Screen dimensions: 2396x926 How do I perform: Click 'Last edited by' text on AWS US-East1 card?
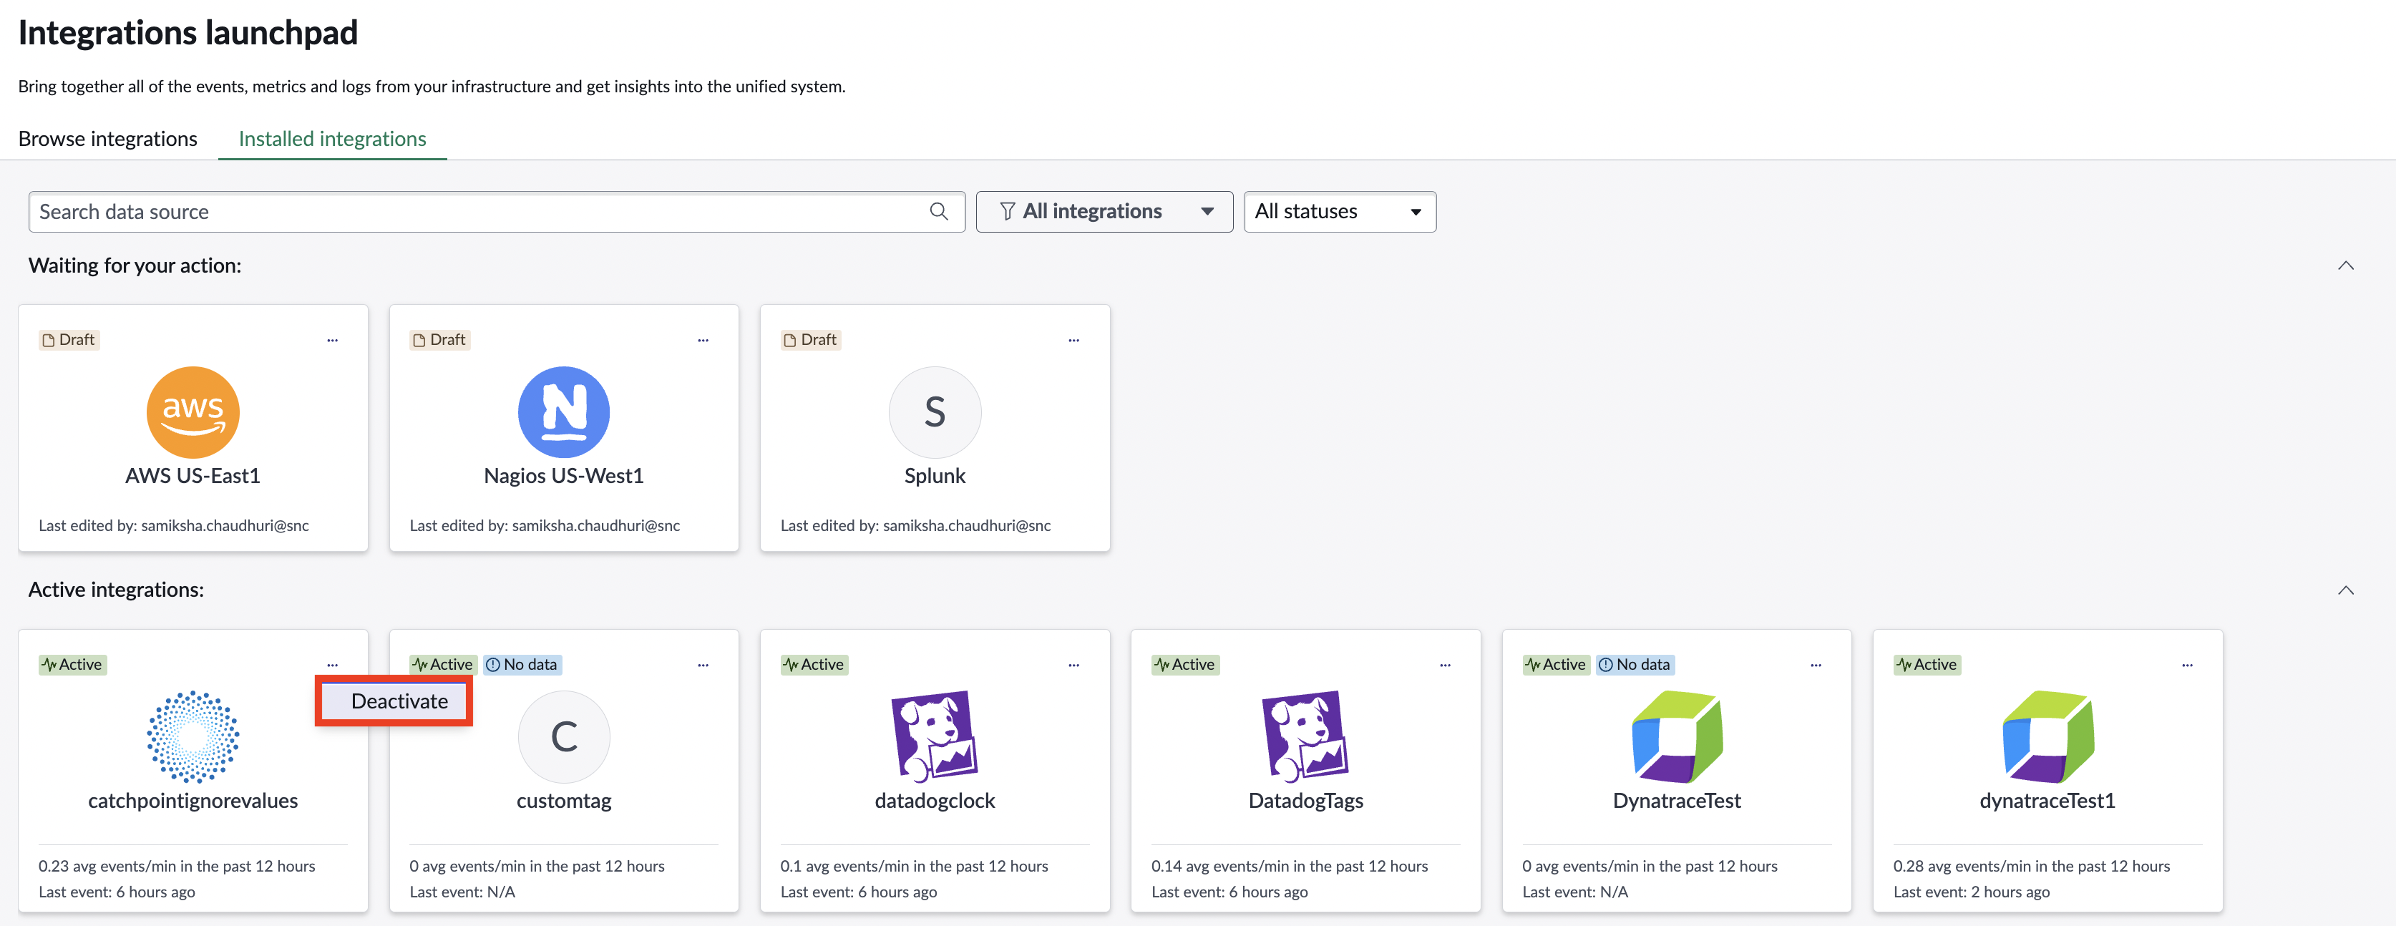click(x=174, y=526)
